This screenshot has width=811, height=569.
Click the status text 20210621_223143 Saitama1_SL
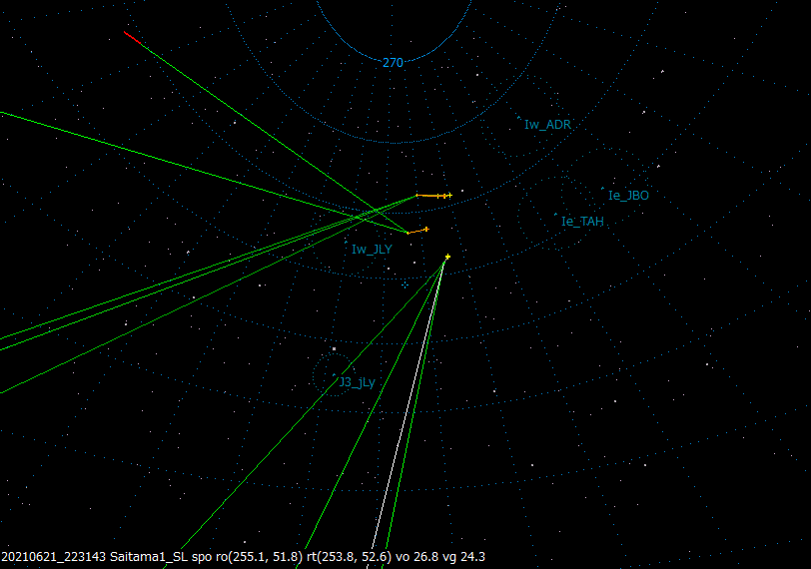pyautogui.click(x=94, y=557)
